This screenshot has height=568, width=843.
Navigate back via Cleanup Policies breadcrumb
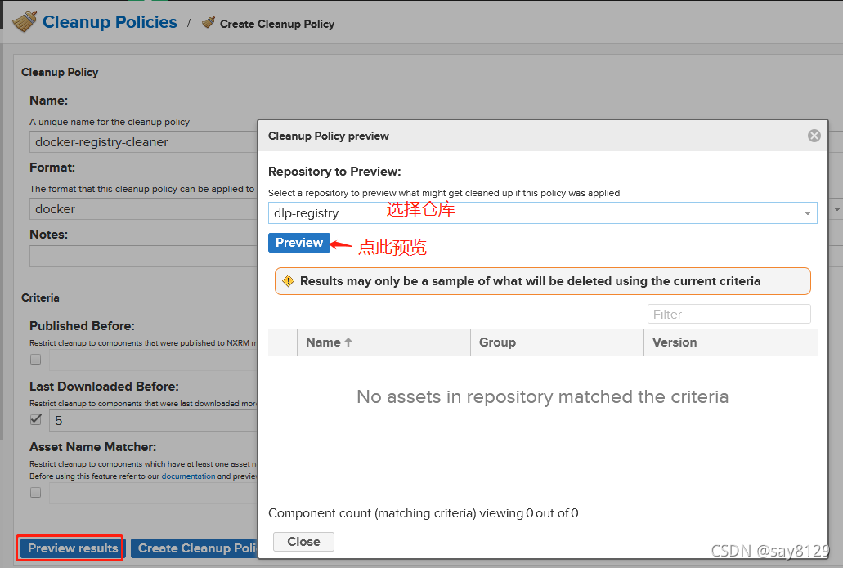tap(109, 21)
